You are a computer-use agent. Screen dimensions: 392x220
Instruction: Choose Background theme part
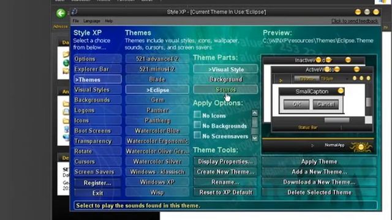225,79
